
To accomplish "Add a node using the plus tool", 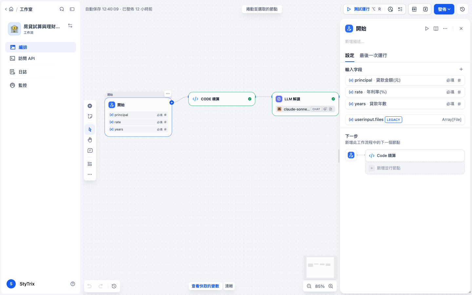I will pyautogui.click(x=90, y=106).
